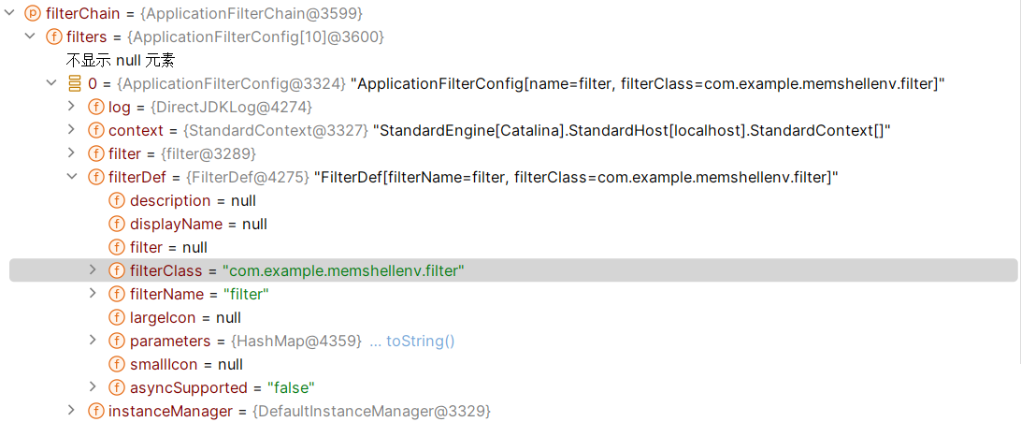This screenshot has height=422, width=1021.
Task: Click the field icon beside context
Action: pos(95,130)
